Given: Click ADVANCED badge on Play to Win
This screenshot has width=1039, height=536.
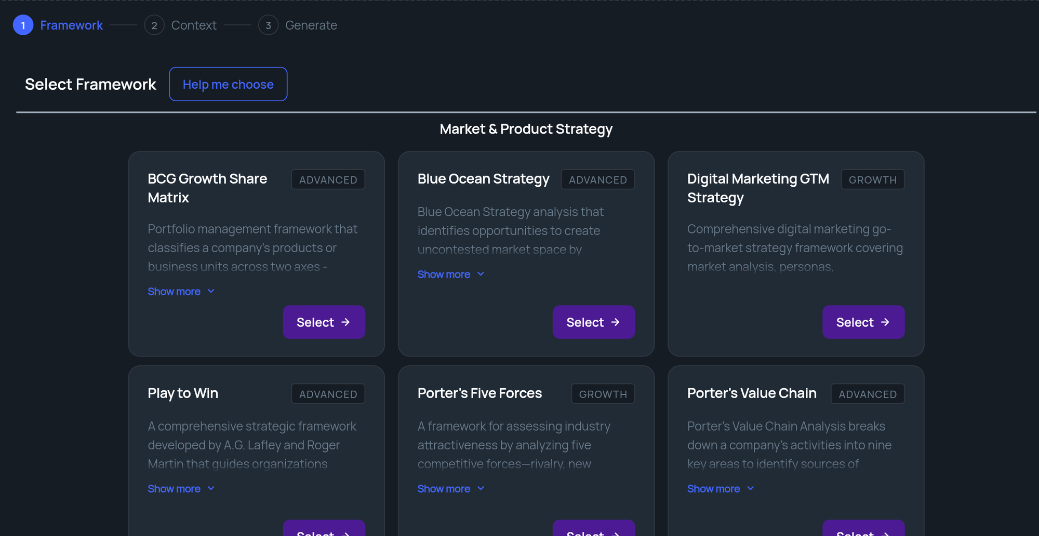Looking at the screenshot, I should [x=328, y=394].
